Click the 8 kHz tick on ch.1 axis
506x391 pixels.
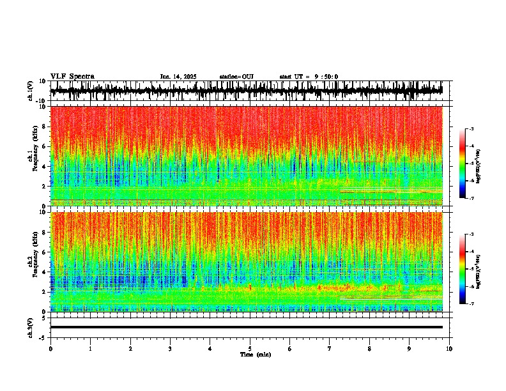coord(44,126)
